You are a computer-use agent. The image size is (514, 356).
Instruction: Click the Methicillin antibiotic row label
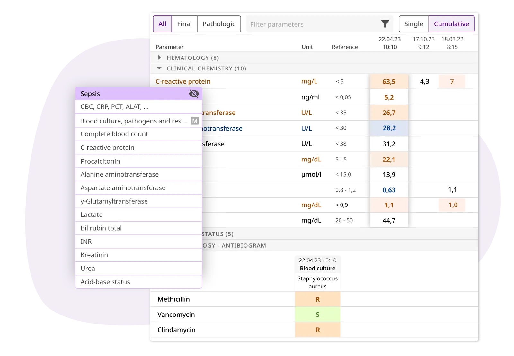pyautogui.click(x=173, y=299)
